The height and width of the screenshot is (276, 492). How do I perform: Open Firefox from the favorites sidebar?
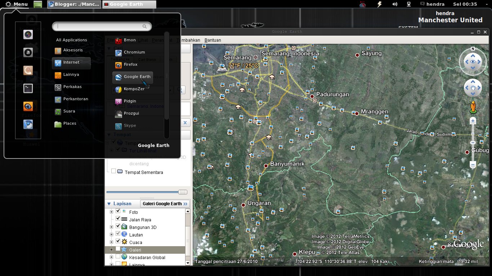pos(28,106)
